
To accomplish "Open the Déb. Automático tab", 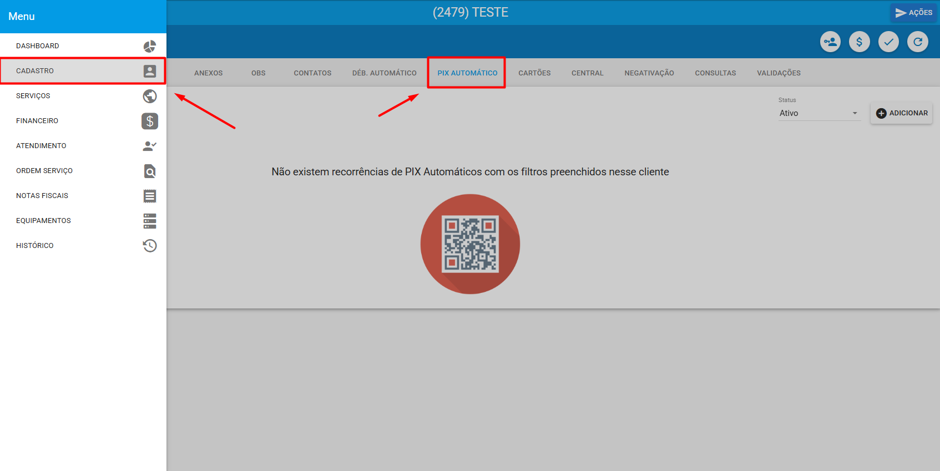I will click(385, 73).
